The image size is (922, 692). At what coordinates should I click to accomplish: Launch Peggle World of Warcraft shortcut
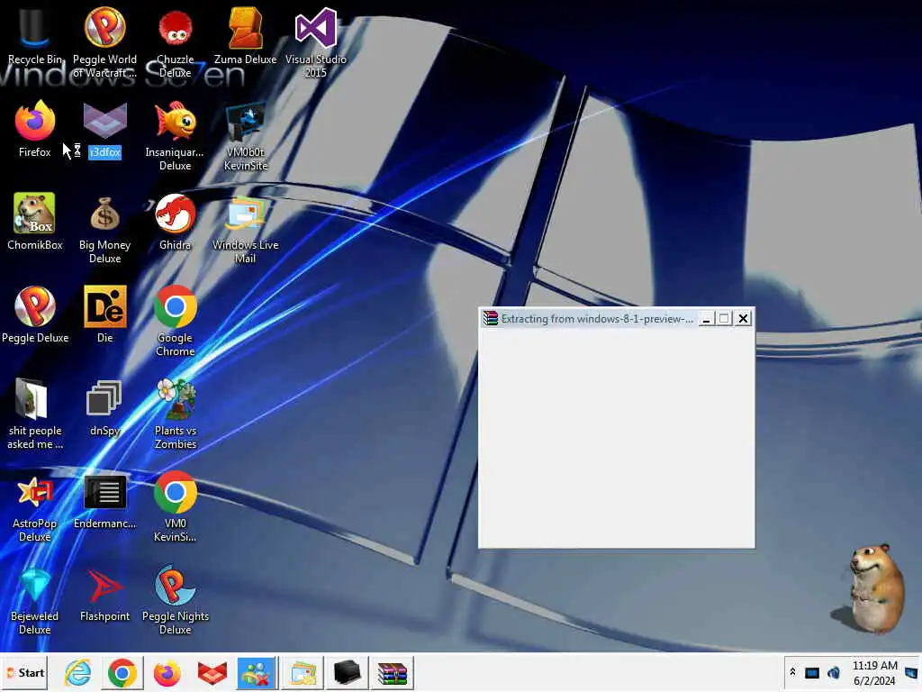click(x=104, y=42)
